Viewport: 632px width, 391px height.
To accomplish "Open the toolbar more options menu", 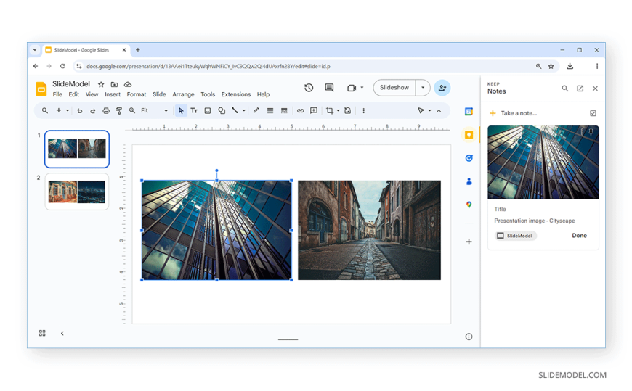I will [363, 111].
